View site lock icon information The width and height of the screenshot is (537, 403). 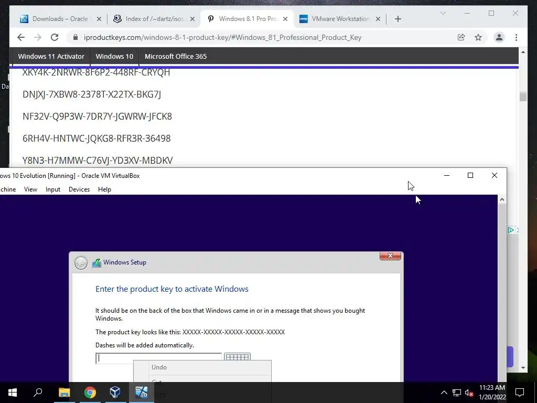(76, 37)
